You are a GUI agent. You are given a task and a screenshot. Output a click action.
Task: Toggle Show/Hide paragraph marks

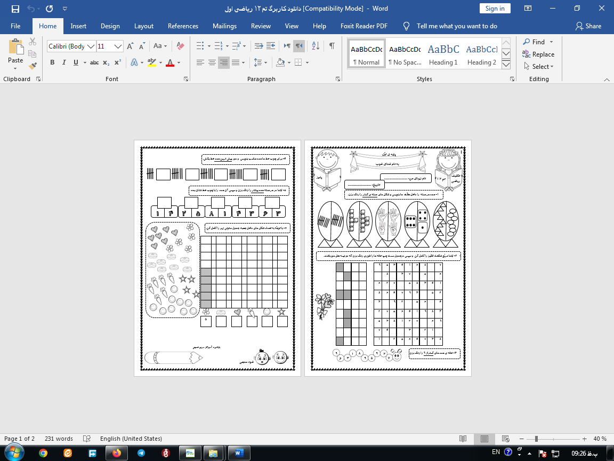(x=332, y=46)
